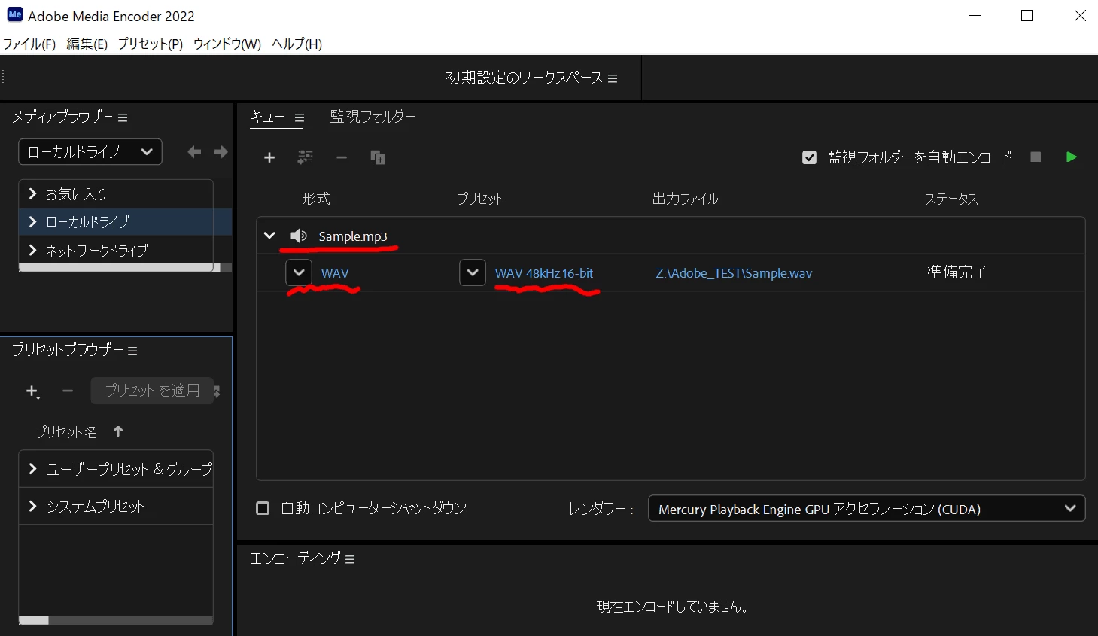Screen dimensions: 1098x636
Task: Open preset dropdown next to WAV 48kHz 16-bit
Action: (473, 272)
